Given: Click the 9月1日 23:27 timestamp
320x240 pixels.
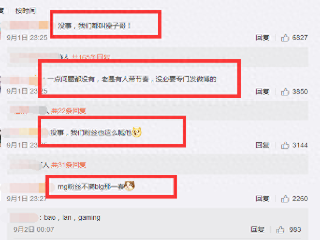Looking at the screenshot, I should tap(27, 199).
